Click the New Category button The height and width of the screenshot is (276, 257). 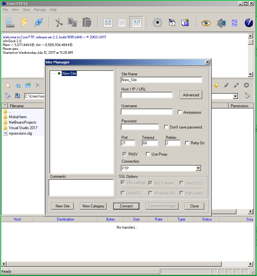[x=93, y=206]
